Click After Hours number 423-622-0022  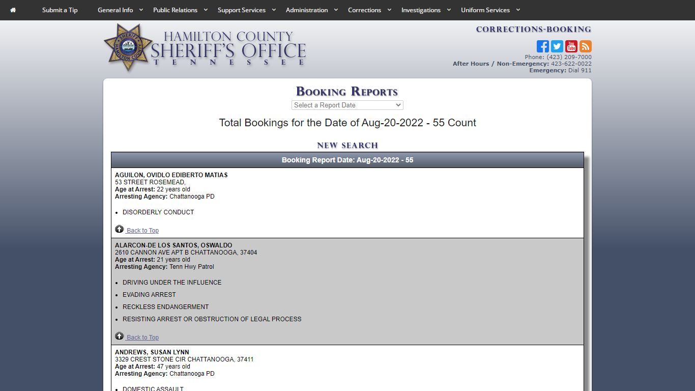click(x=571, y=64)
